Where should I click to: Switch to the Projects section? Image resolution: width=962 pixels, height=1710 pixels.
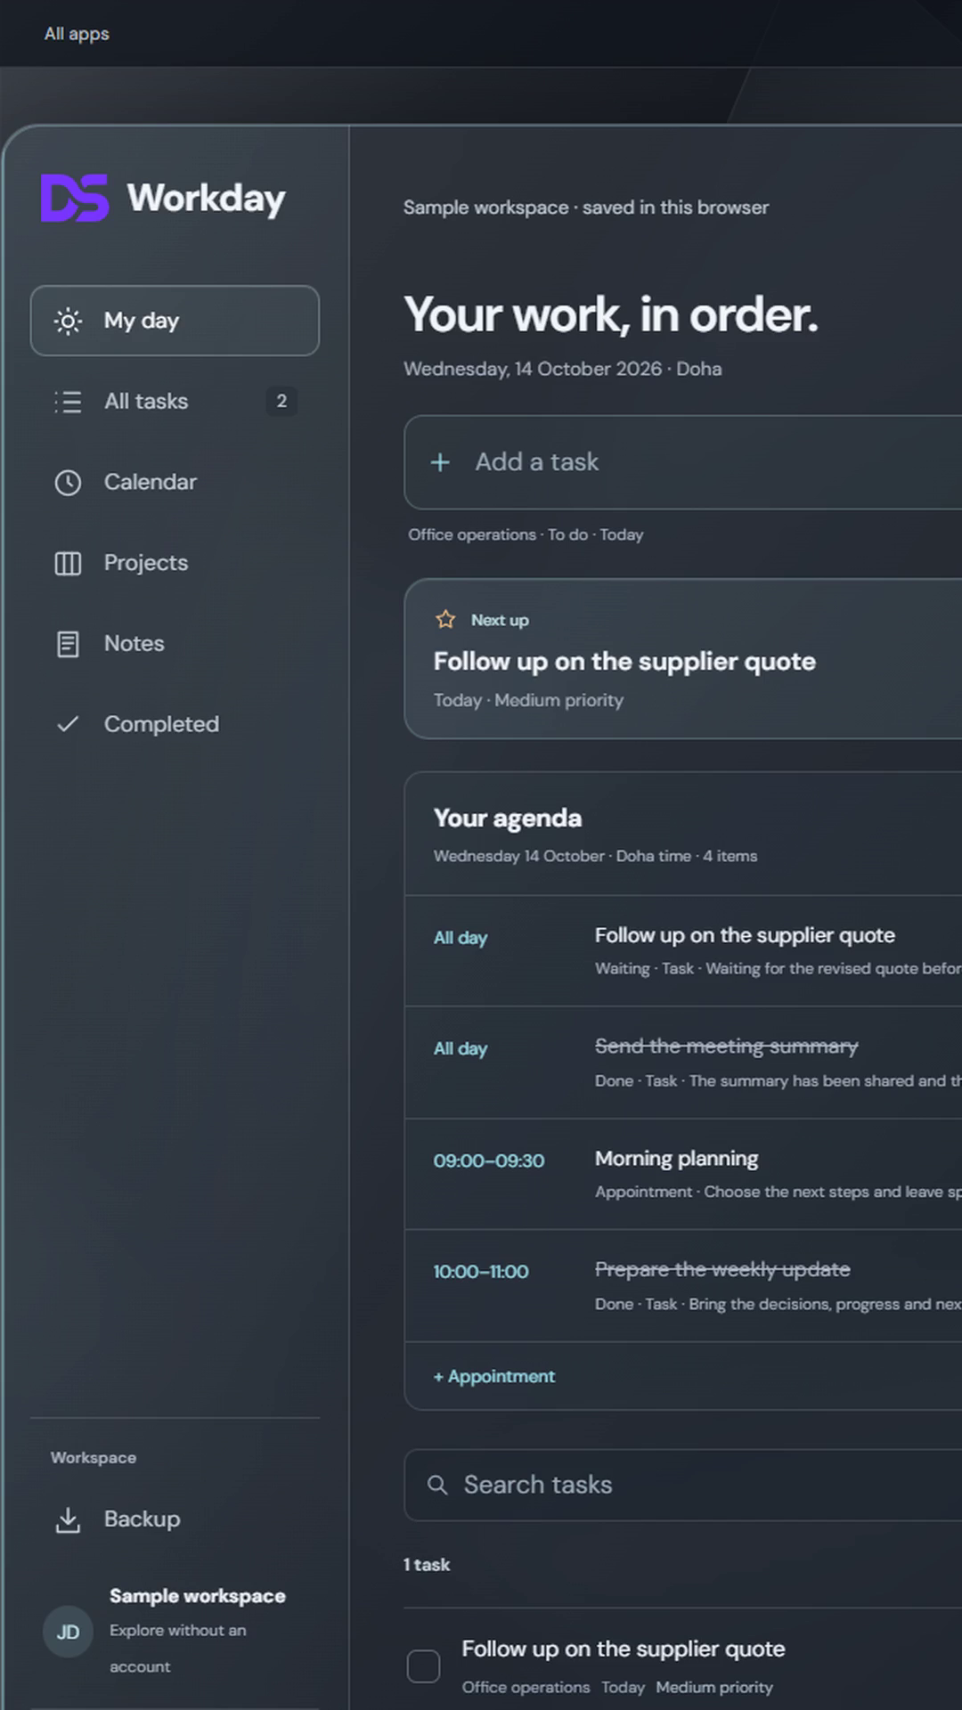pos(175,563)
